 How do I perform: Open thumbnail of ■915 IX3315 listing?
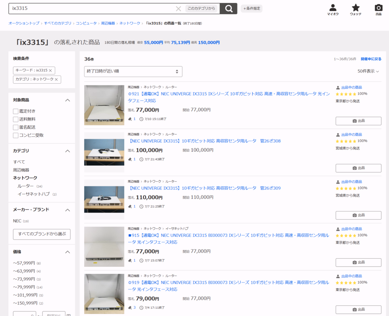click(104, 247)
